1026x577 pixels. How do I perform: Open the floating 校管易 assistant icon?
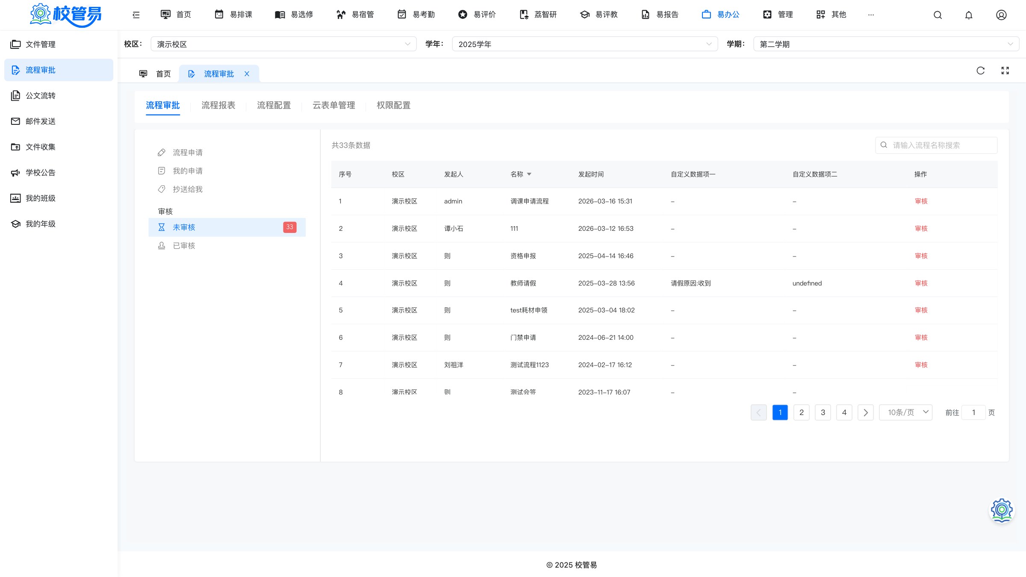pos(1002,510)
